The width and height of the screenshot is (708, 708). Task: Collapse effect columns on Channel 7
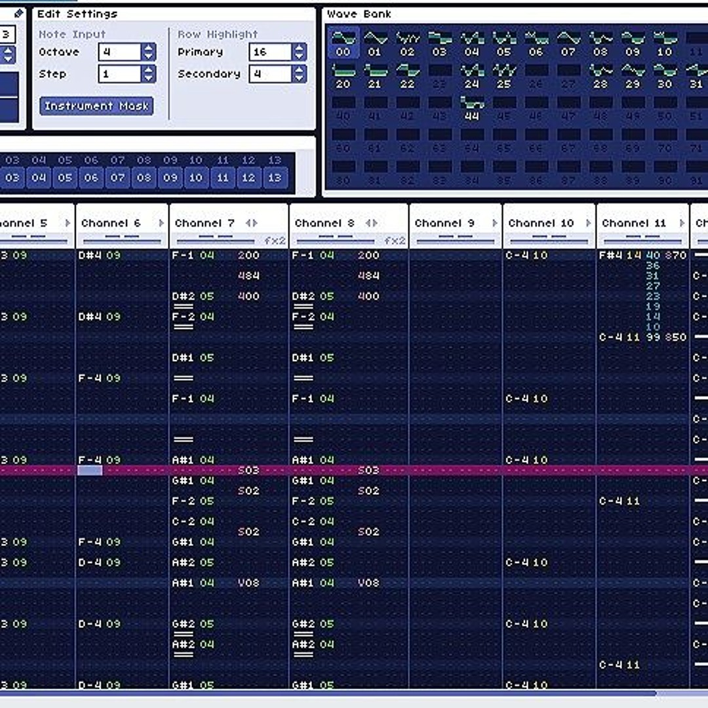point(247,224)
